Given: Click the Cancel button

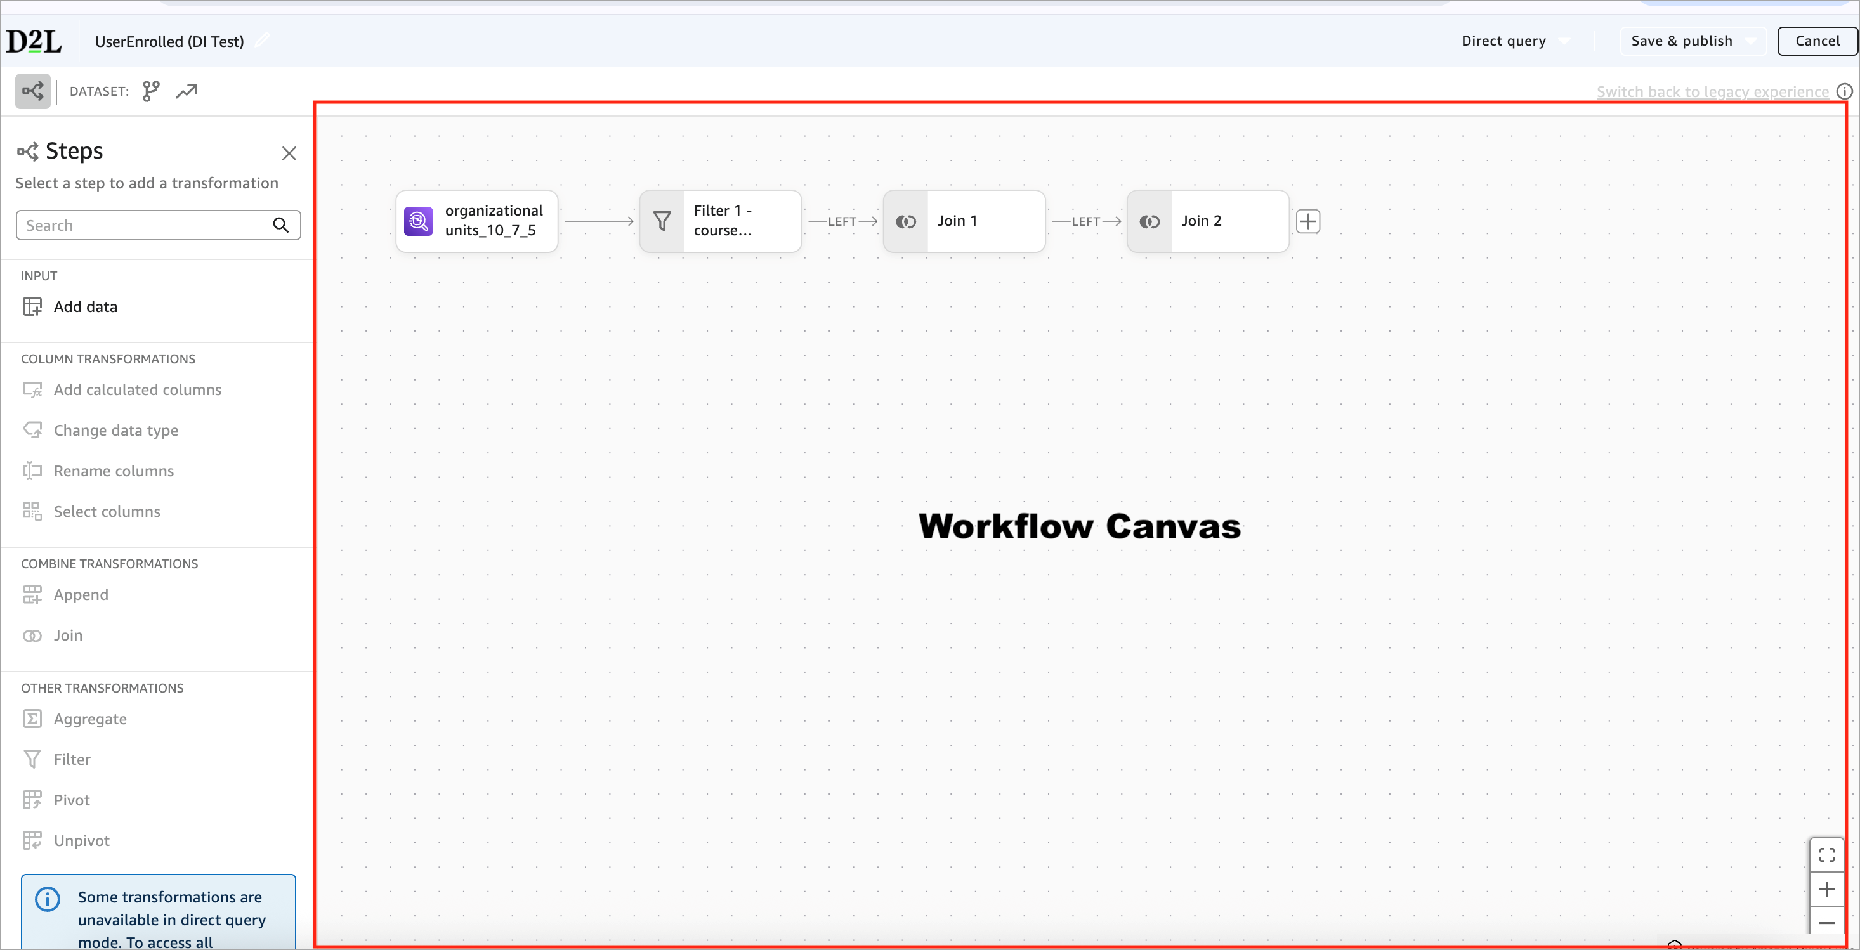Looking at the screenshot, I should 1817,41.
